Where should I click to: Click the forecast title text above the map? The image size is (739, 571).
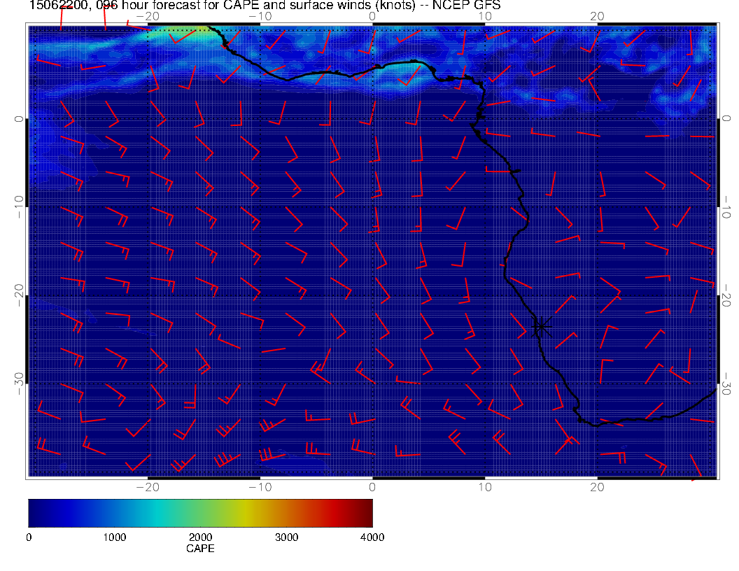(x=265, y=6)
